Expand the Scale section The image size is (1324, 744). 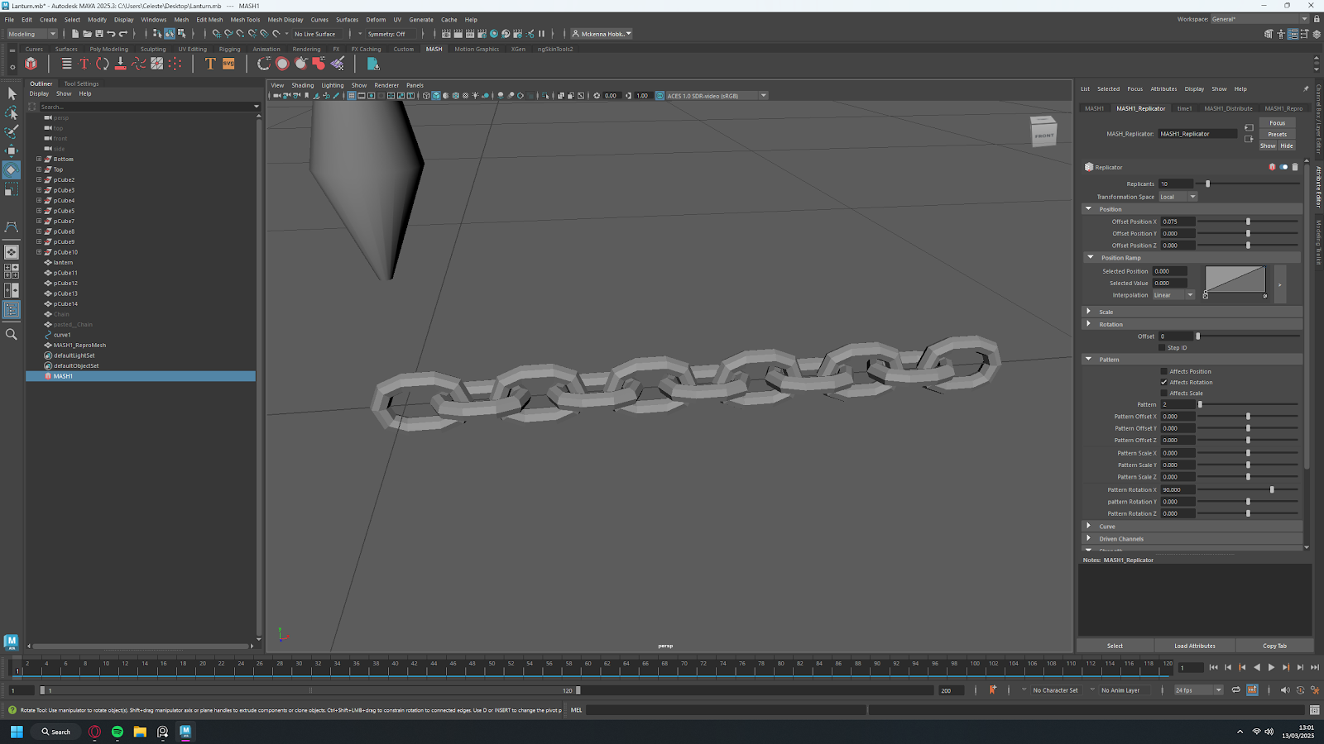[1089, 312]
